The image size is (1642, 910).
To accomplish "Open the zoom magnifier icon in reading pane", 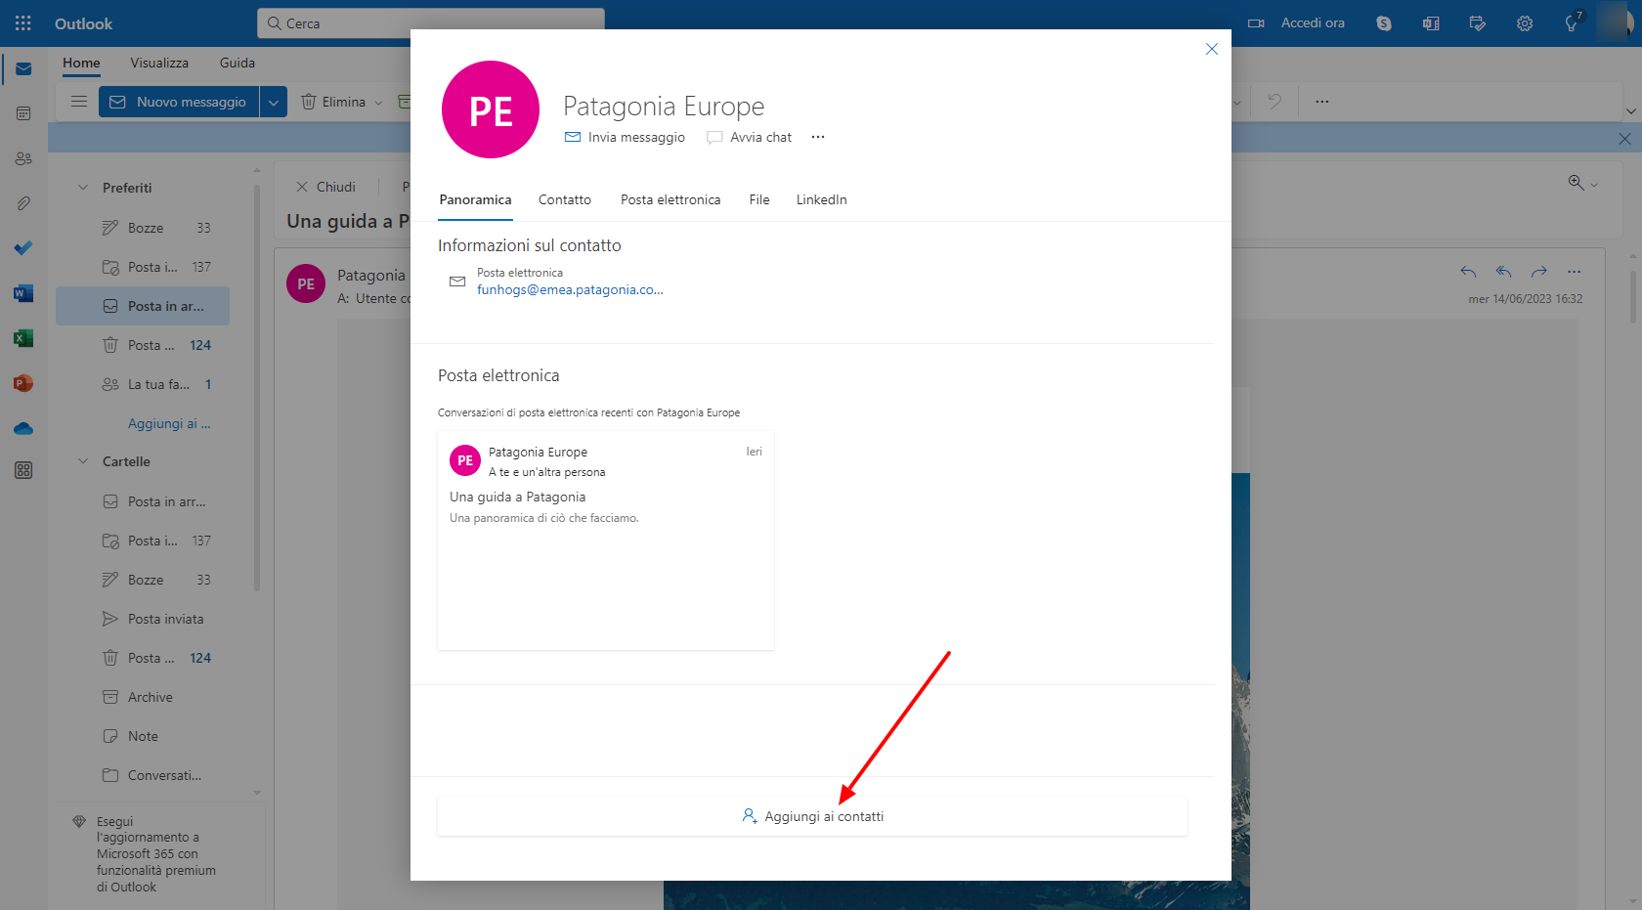I will point(1576,183).
